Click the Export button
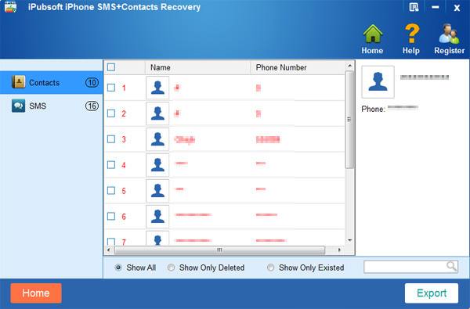 tap(432, 293)
